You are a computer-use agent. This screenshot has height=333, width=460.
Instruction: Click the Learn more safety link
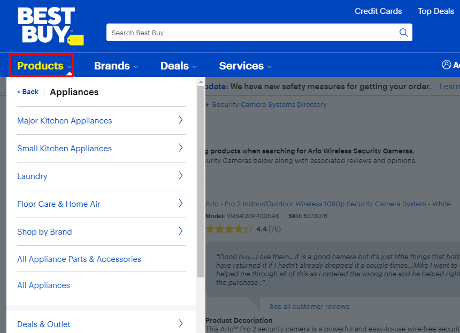tap(449, 87)
